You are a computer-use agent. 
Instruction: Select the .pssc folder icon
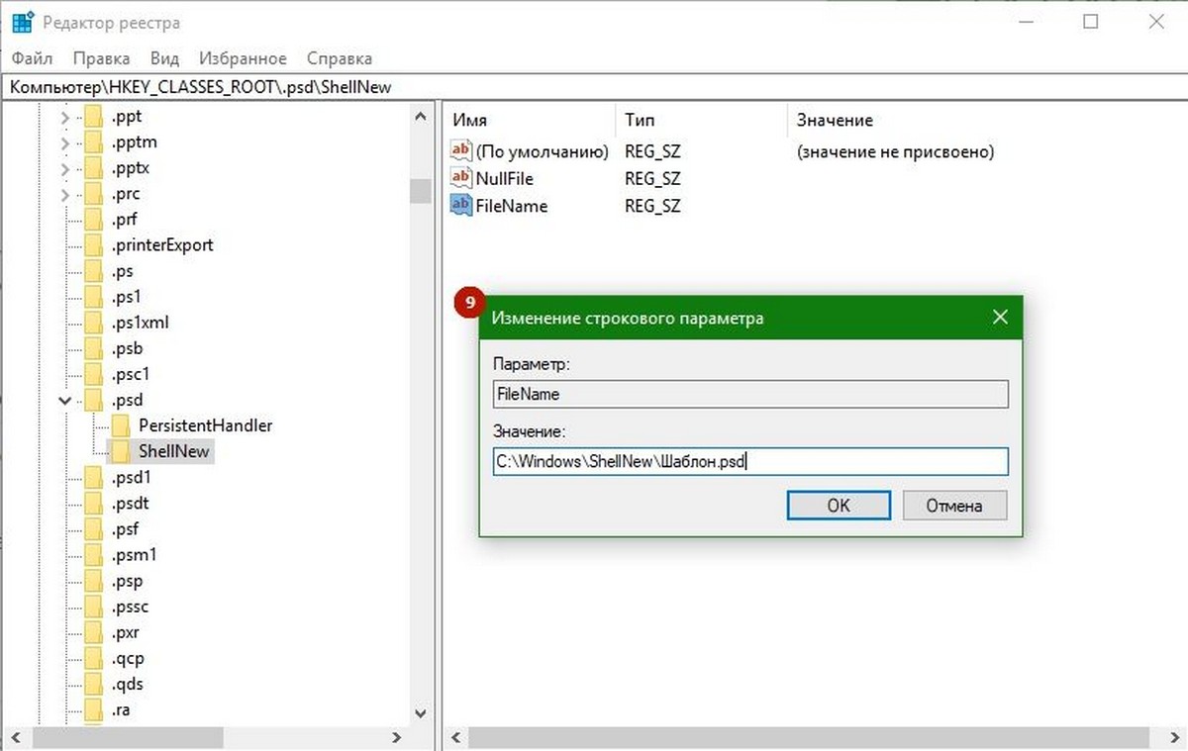[x=94, y=607]
